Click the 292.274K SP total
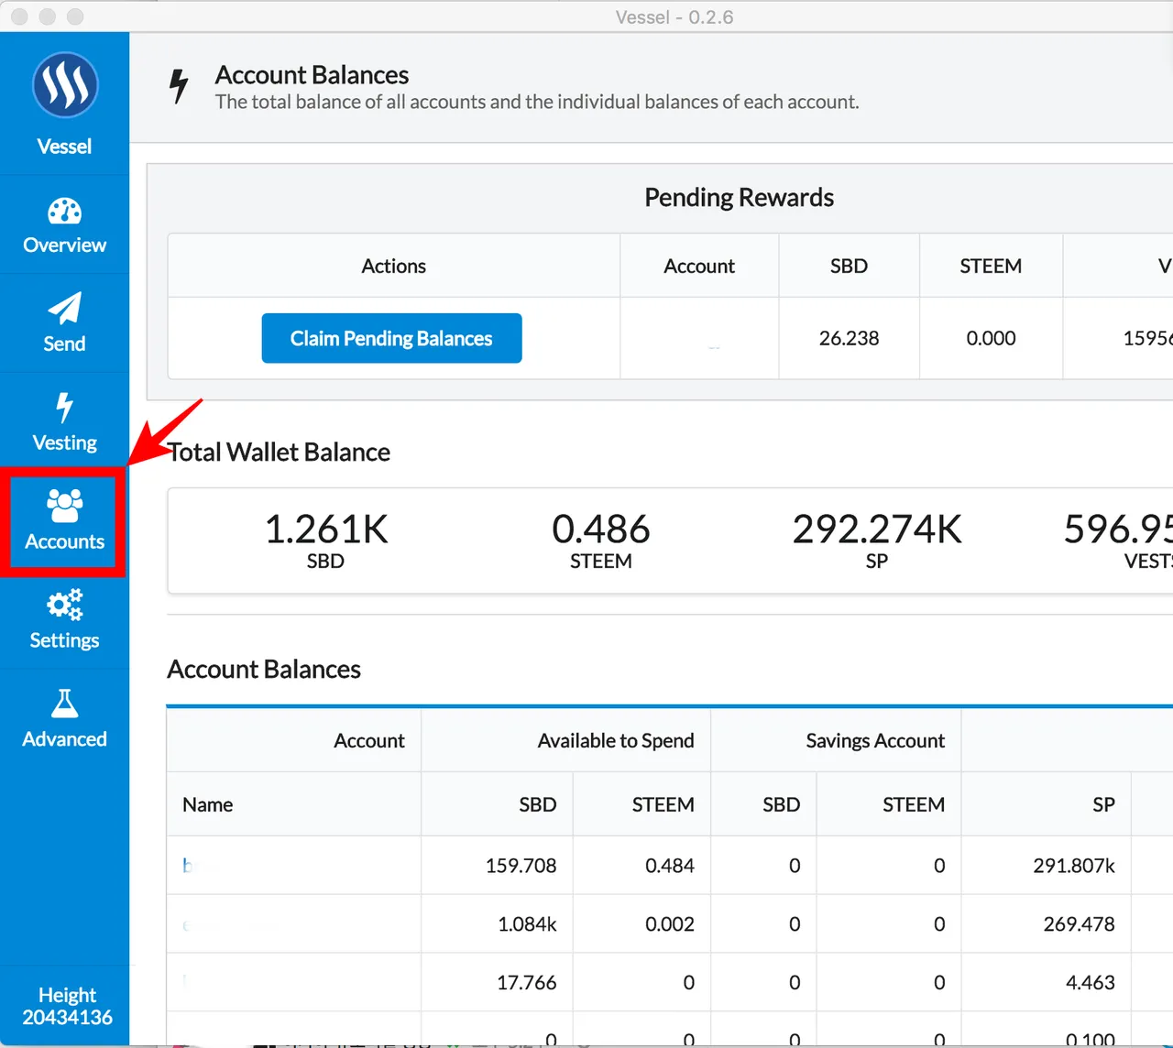The width and height of the screenshot is (1173, 1048). pos(877,540)
